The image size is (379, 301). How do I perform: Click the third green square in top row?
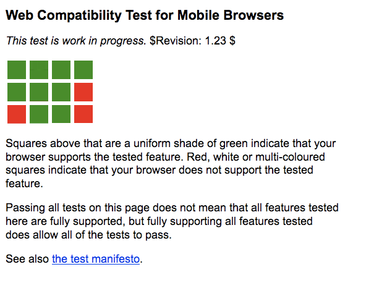coord(61,70)
